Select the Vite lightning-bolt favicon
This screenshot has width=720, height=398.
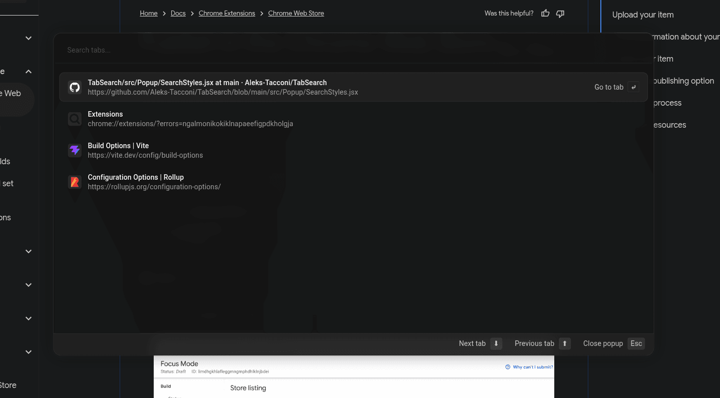(75, 150)
